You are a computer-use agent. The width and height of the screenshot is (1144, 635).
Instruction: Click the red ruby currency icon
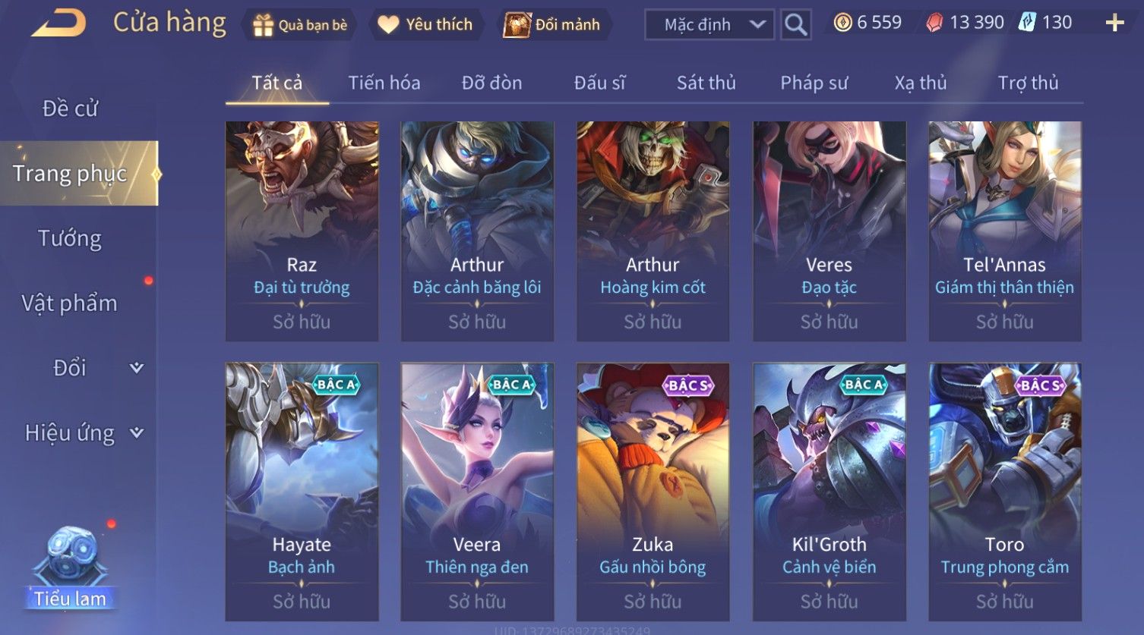(934, 24)
